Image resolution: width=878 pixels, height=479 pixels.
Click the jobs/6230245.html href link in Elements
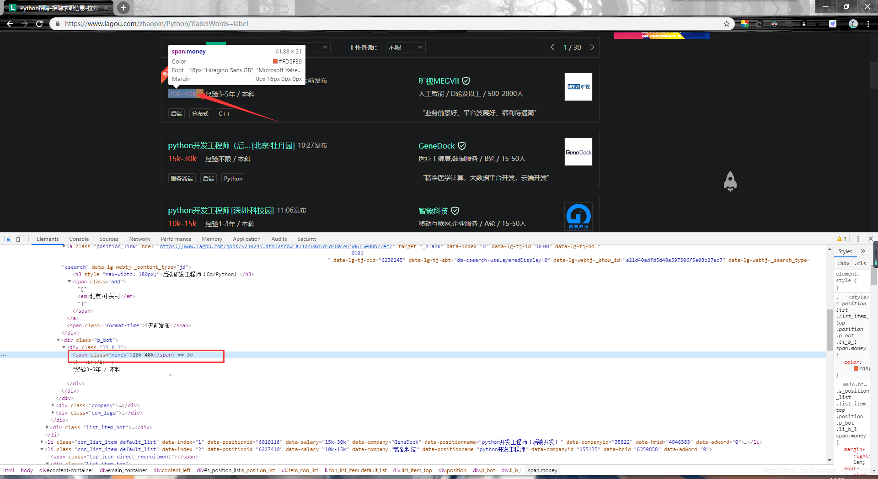coord(276,247)
